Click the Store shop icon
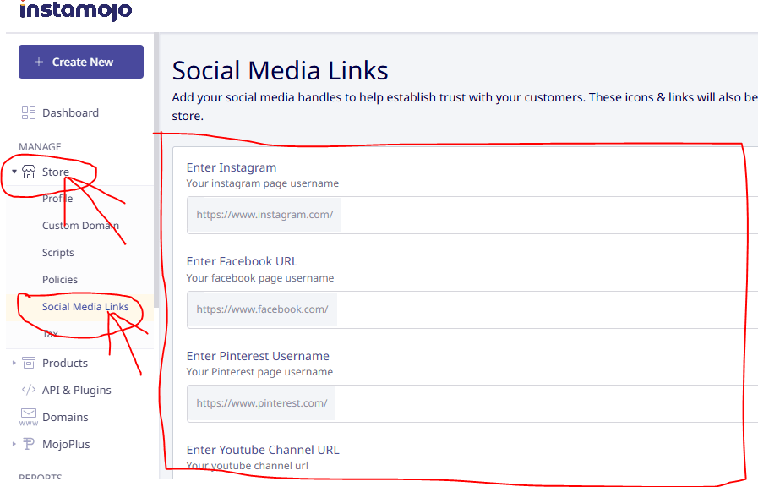The height and width of the screenshot is (487, 758). (x=29, y=172)
